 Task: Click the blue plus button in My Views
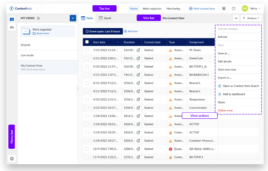click(x=73, y=18)
